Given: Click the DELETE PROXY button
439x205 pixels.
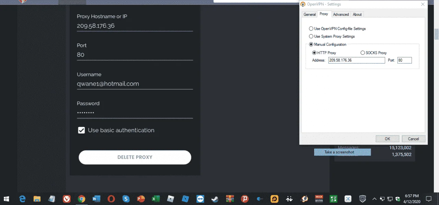Looking at the screenshot, I should pyautogui.click(x=135, y=157).
